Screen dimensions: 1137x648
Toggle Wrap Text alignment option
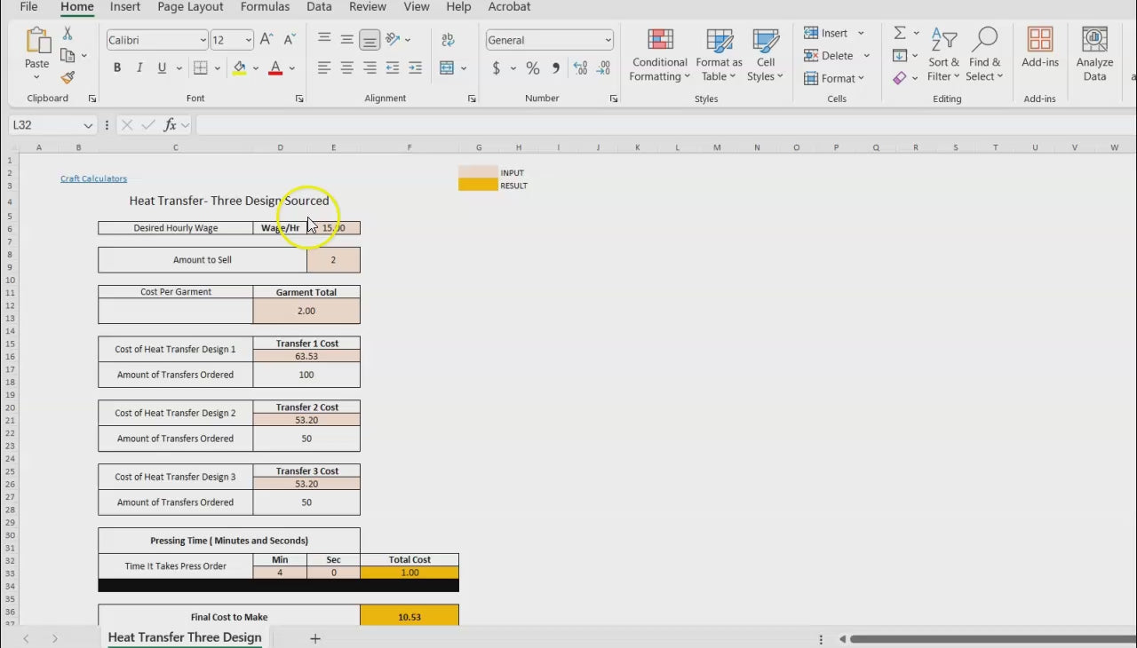448,40
